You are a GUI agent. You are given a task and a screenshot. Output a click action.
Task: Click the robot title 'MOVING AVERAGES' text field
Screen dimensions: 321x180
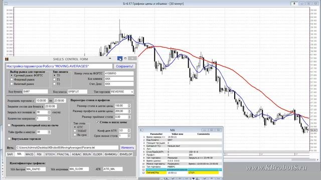click(x=59, y=66)
